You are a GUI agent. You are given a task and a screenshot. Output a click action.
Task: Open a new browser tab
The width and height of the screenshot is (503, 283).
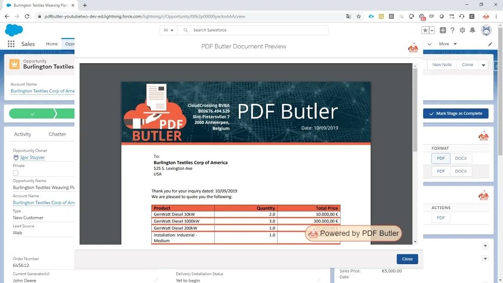85,6
